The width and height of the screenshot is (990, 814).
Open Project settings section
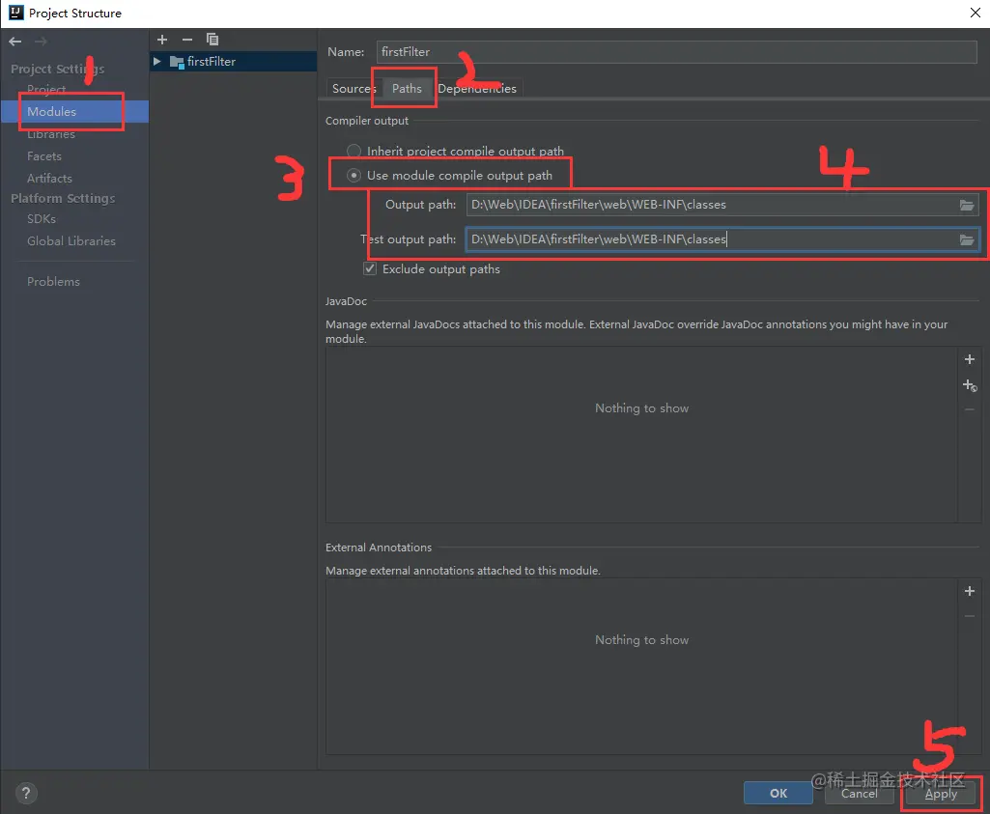click(x=46, y=90)
